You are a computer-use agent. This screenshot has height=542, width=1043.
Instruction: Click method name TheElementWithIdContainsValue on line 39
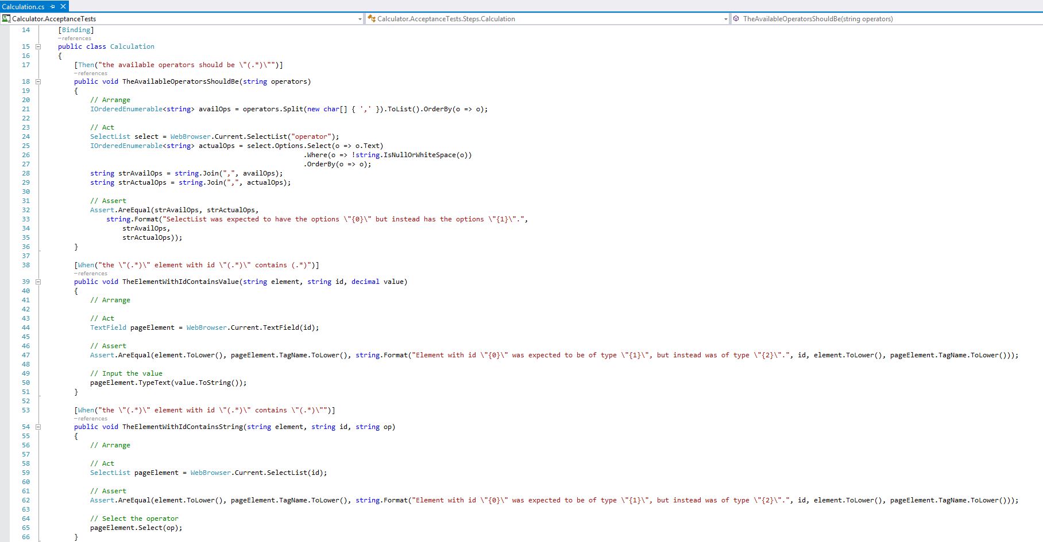180,282
